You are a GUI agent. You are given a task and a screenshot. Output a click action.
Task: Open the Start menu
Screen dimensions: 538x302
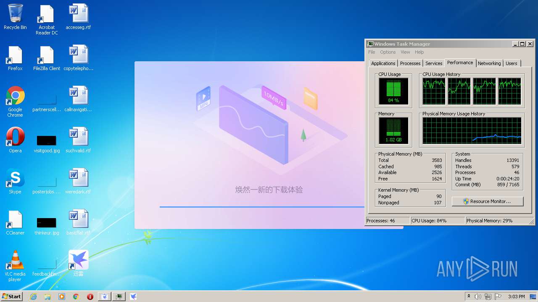point(11,297)
